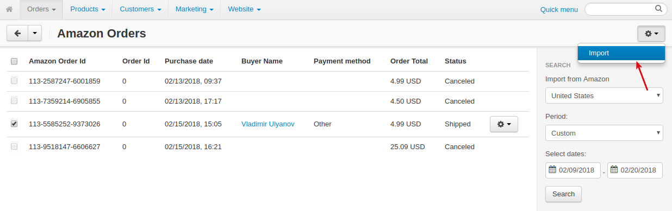Click the Purchase date column header
Image resolution: width=672 pixels, height=211 pixels.
[189, 61]
